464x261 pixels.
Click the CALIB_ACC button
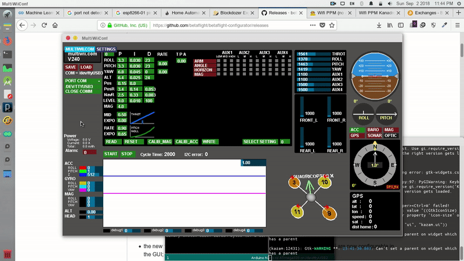(x=186, y=142)
